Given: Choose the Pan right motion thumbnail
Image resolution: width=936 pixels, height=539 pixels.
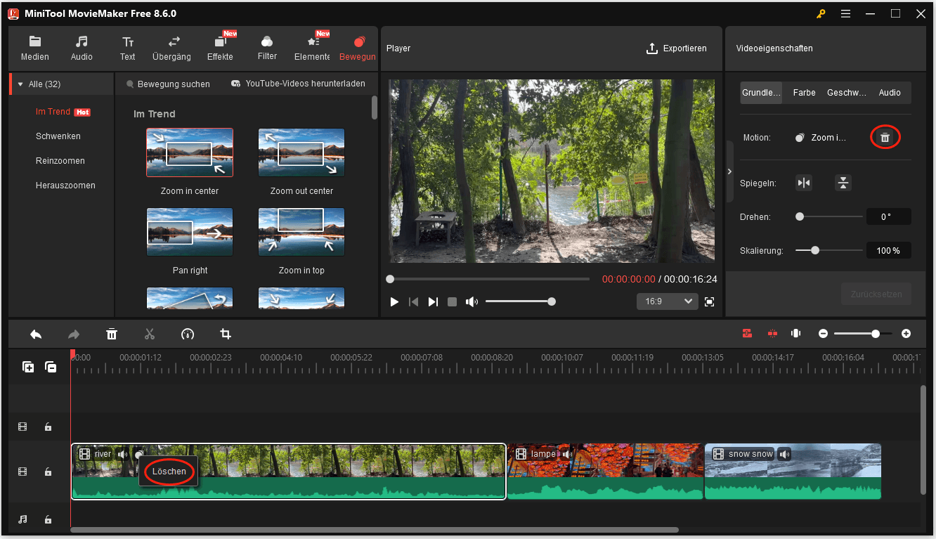Looking at the screenshot, I should click(x=190, y=232).
